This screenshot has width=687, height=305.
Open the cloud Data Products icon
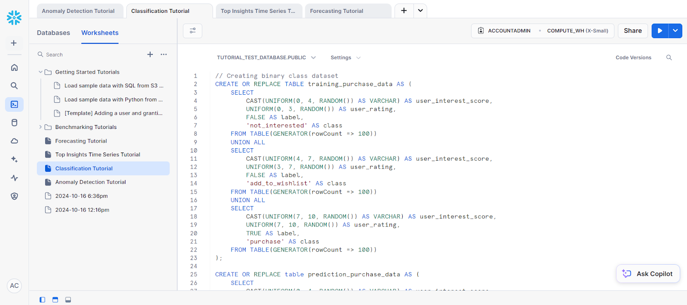coord(14,141)
